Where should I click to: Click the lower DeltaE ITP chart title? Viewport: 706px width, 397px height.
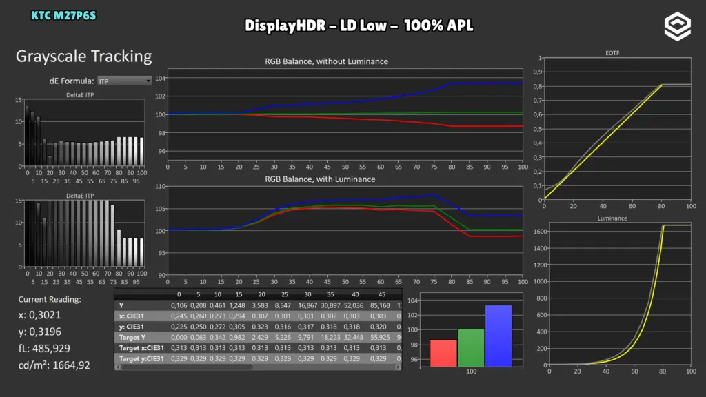80,196
